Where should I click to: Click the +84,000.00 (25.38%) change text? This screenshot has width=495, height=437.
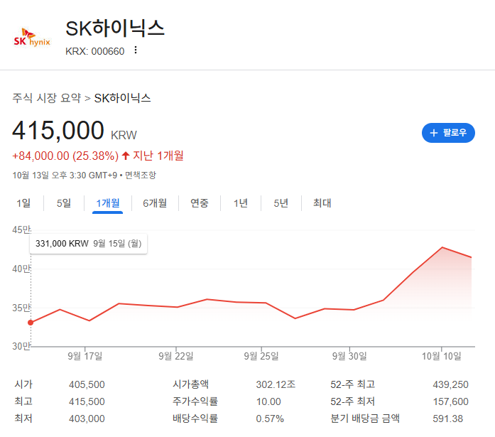point(65,156)
